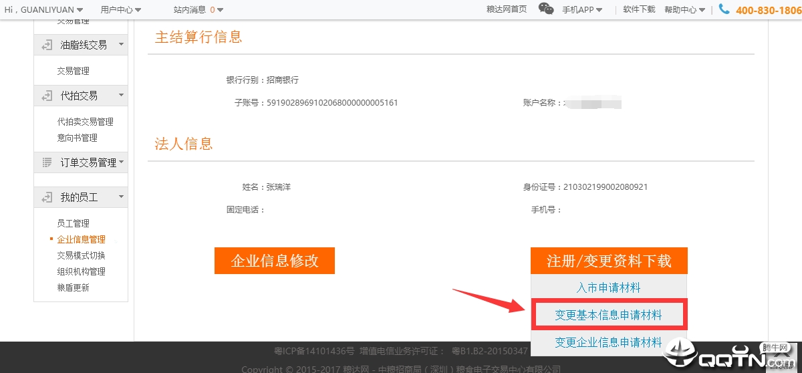
Task: Click the 代拍交易 section icon
Action: [47, 96]
